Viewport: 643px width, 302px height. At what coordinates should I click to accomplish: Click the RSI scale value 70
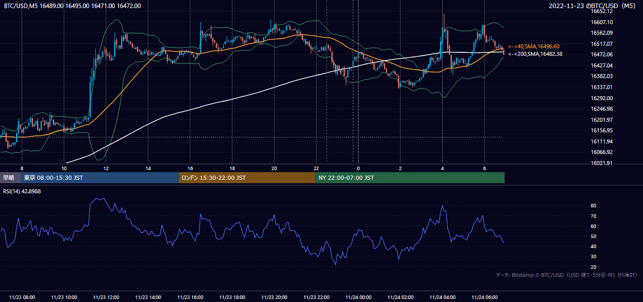point(593,216)
